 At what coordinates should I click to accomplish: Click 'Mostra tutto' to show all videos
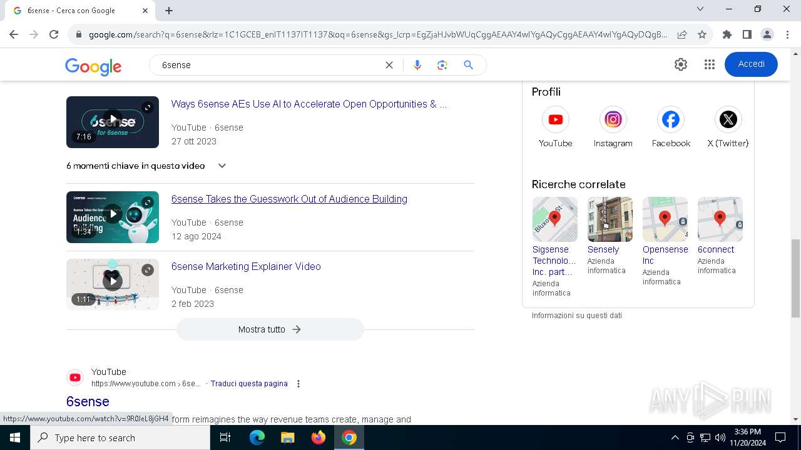(x=270, y=329)
